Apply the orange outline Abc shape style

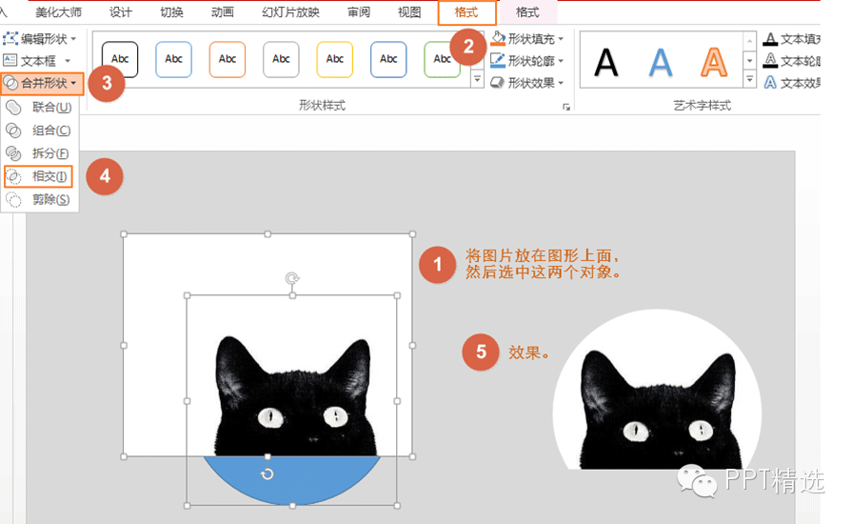pyautogui.click(x=228, y=59)
